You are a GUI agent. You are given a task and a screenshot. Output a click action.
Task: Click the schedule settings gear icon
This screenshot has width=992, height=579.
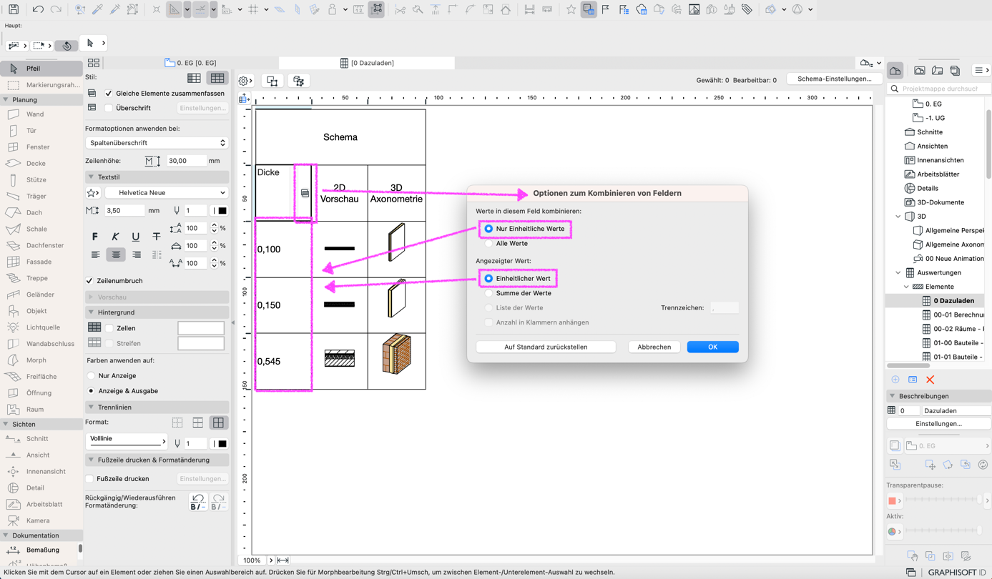(245, 81)
